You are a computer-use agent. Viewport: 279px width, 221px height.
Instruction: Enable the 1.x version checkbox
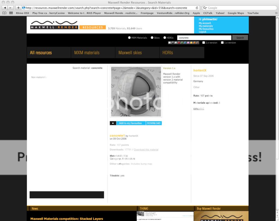pyautogui.click(x=222, y=43)
